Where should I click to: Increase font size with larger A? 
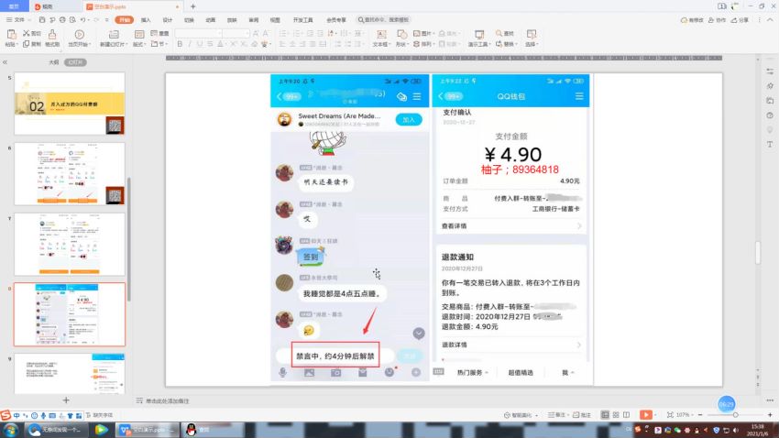pyautogui.click(x=256, y=33)
